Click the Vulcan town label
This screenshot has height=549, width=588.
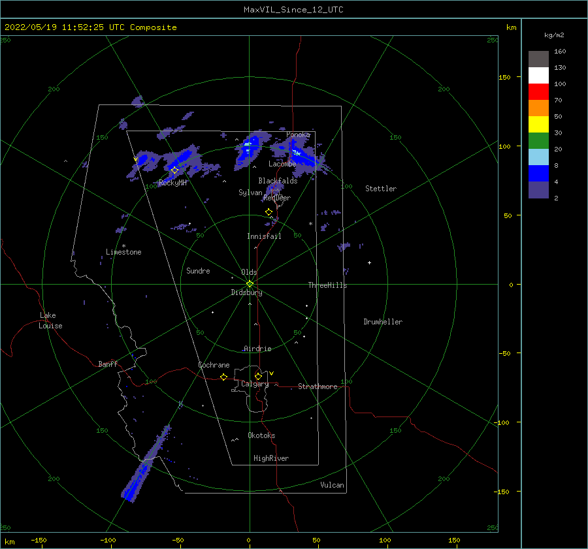[332, 485]
